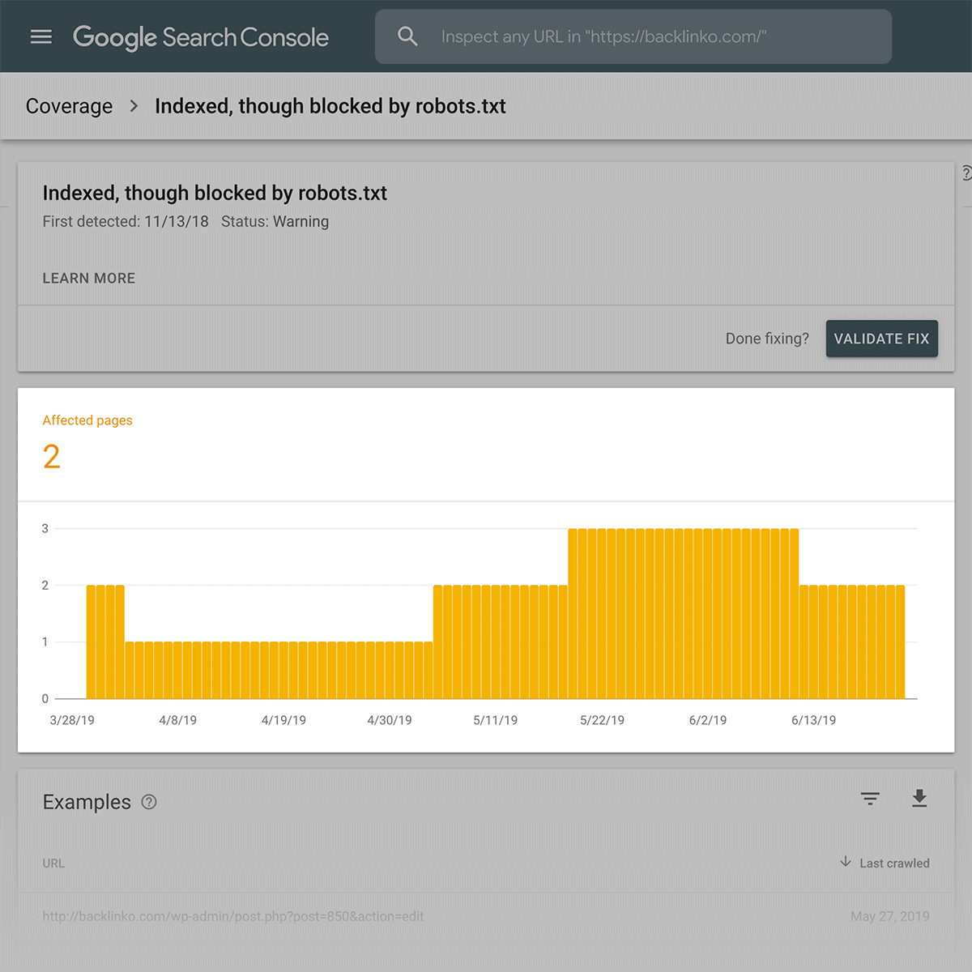Image resolution: width=972 pixels, height=972 pixels.
Task: Toggle the URL column header selection
Action: coord(53,863)
